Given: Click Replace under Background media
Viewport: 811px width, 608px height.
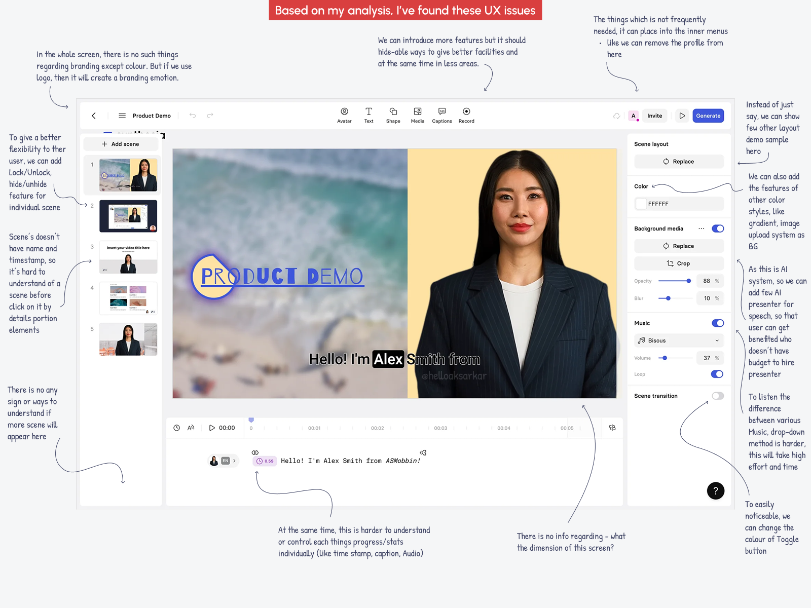Looking at the screenshot, I should [679, 246].
